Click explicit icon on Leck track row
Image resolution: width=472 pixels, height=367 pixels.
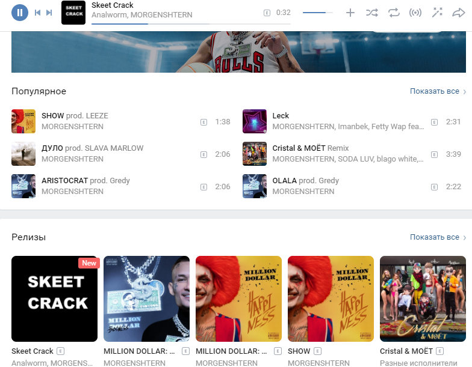pos(435,122)
